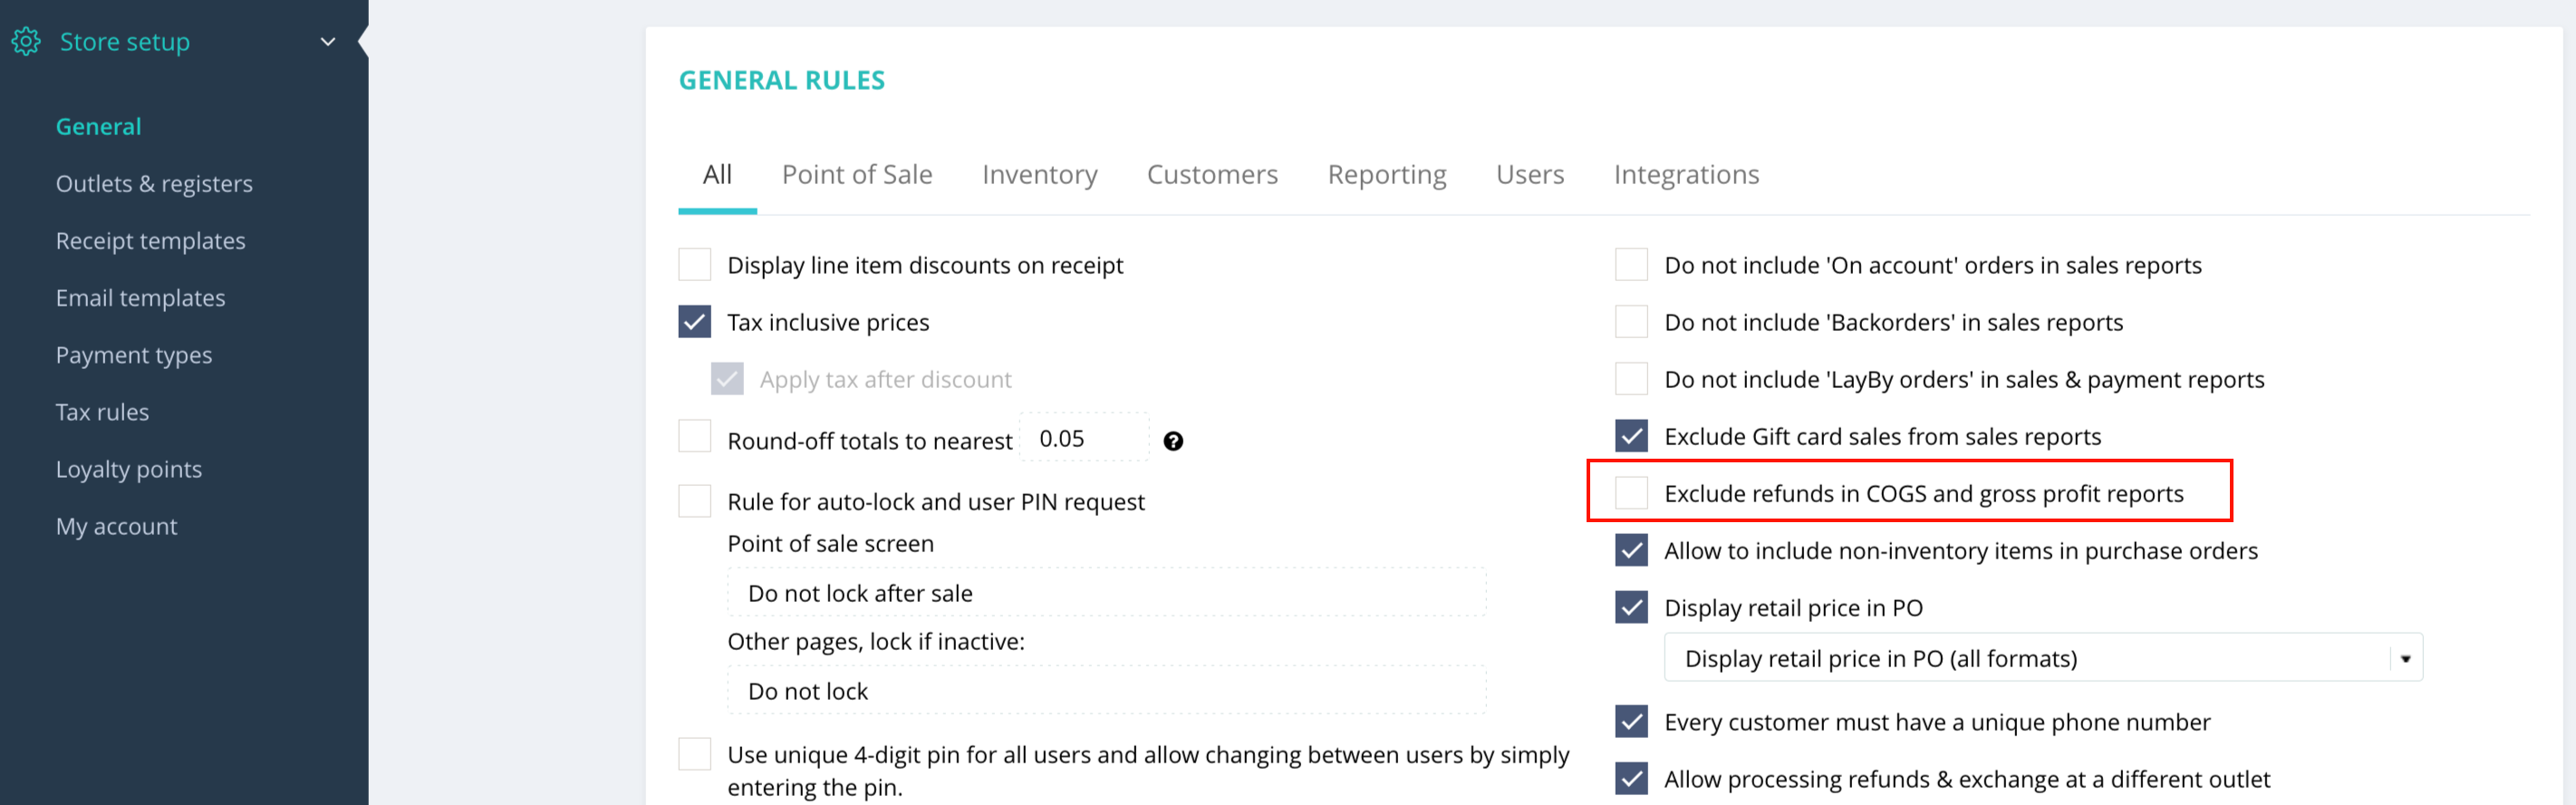Enable unique 4-digit pin for all users
Screen dimensions: 2576x805
coord(695,754)
